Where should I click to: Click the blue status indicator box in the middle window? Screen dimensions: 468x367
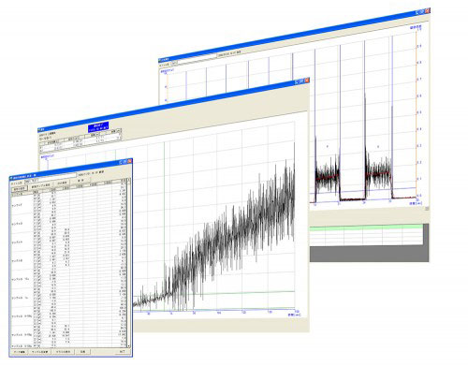pyautogui.click(x=98, y=127)
